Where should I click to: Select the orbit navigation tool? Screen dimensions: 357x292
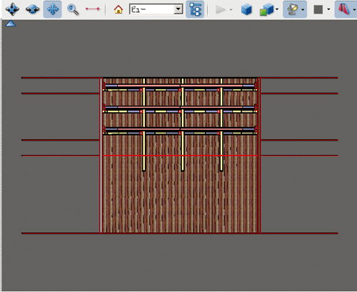coord(12,9)
